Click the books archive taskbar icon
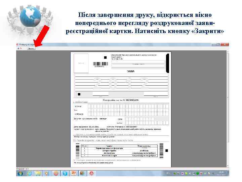Image resolution: width=242 pixels, height=182 pixels. tap(82, 174)
